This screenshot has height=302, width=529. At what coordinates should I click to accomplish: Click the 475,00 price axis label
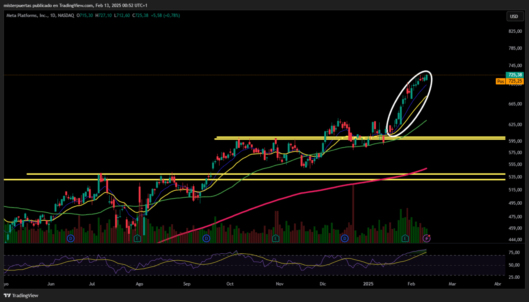tap(515, 217)
